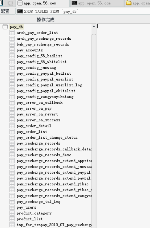Click the table list scrollbar thumb
Screen dimensions: 150x228
coord(94,131)
